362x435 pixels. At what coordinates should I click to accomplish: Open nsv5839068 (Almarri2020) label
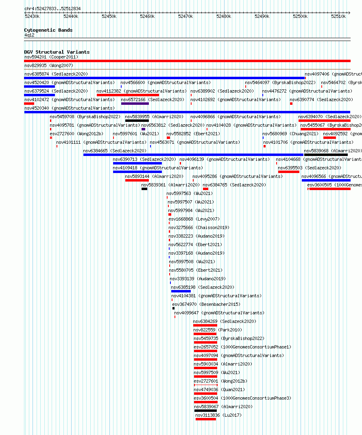333,151
